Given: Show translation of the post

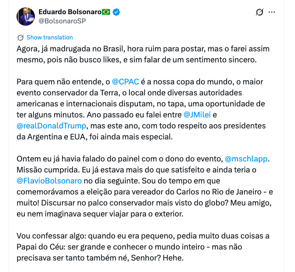Looking at the screenshot, I should tap(50, 37).
